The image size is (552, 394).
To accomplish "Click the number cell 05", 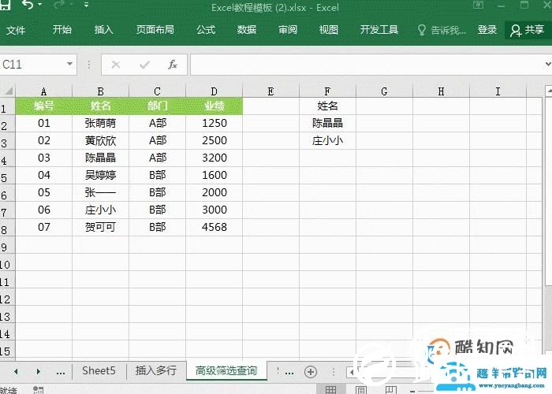I will click(x=43, y=192).
